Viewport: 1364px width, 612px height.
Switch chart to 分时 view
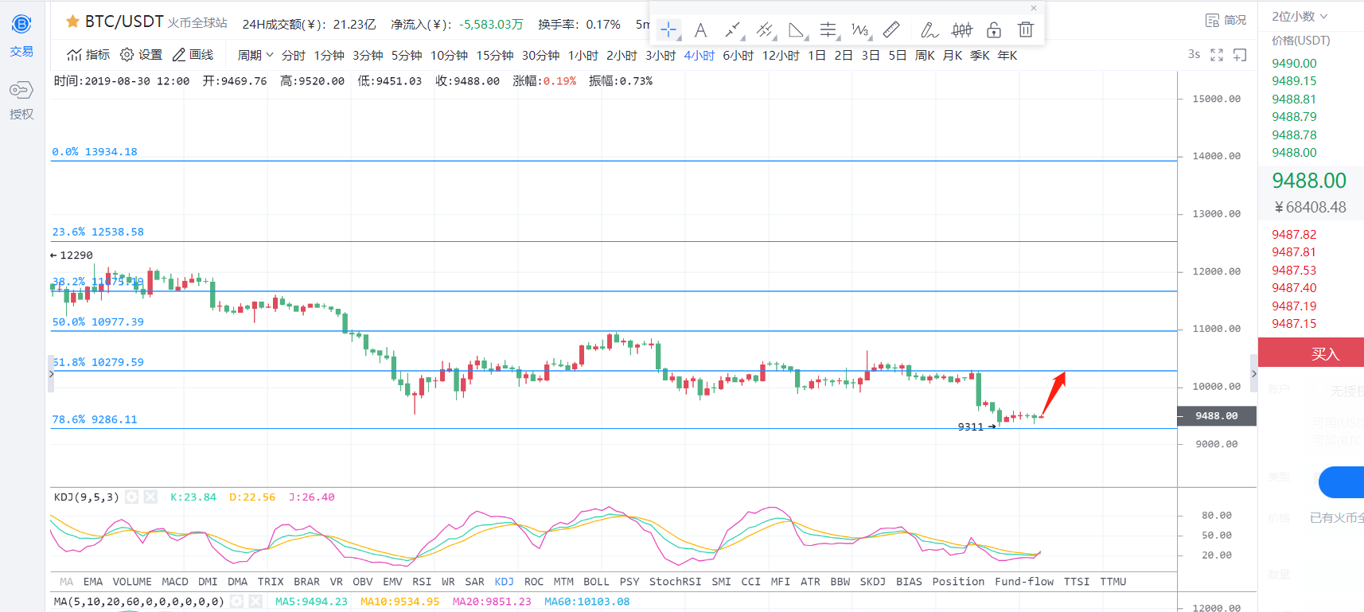pos(294,55)
